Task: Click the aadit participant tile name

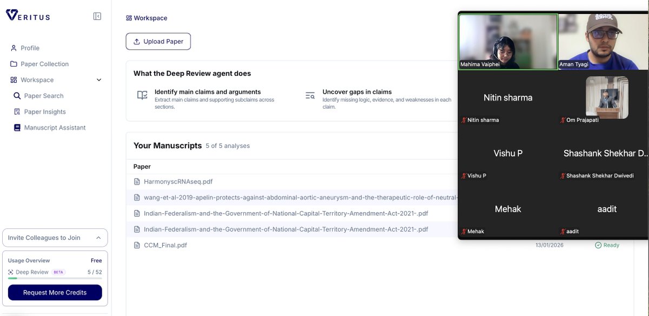Action: [607, 209]
